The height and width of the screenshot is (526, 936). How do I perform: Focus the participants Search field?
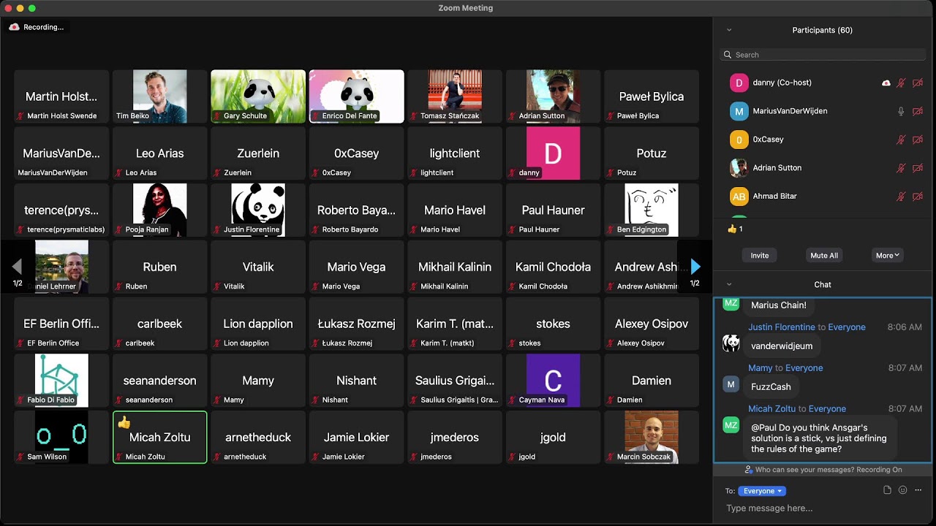click(823, 55)
